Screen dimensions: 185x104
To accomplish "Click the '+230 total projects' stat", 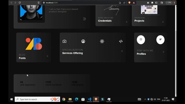I will pos(77,83).
